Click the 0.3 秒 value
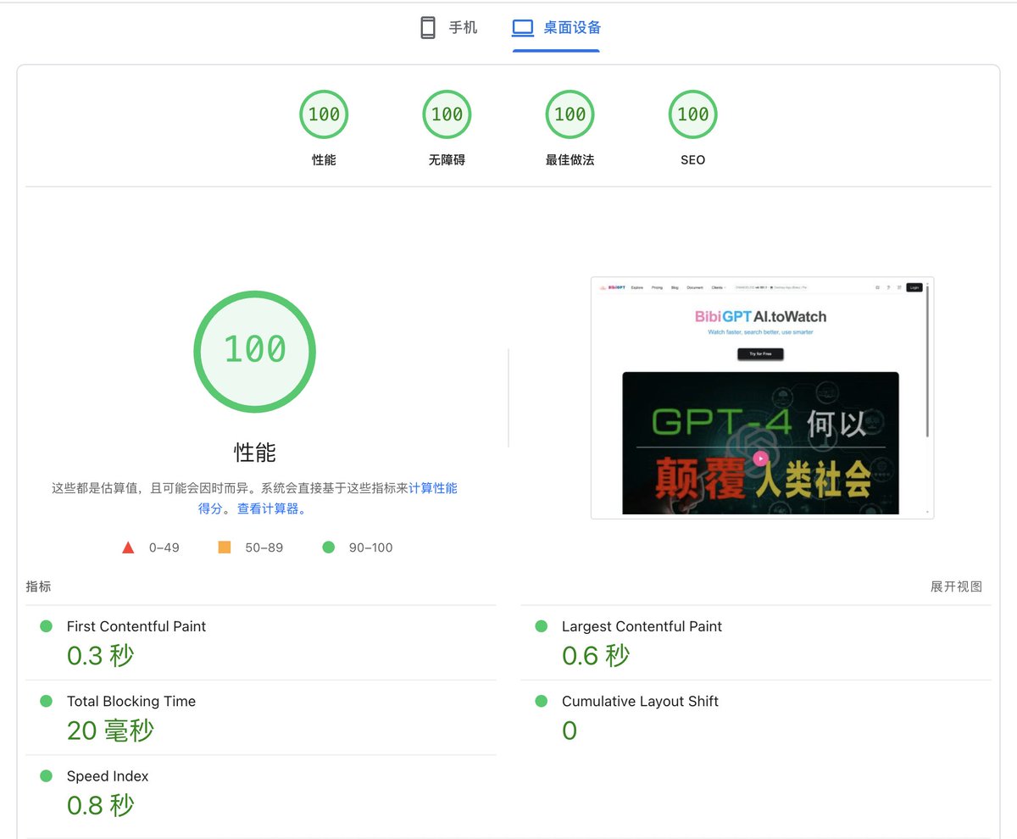The width and height of the screenshot is (1017, 839). coord(101,656)
